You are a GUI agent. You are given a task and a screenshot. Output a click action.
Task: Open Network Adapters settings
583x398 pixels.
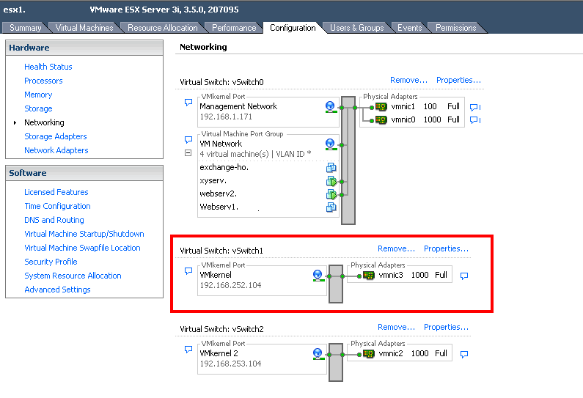(x=56, y=150)
